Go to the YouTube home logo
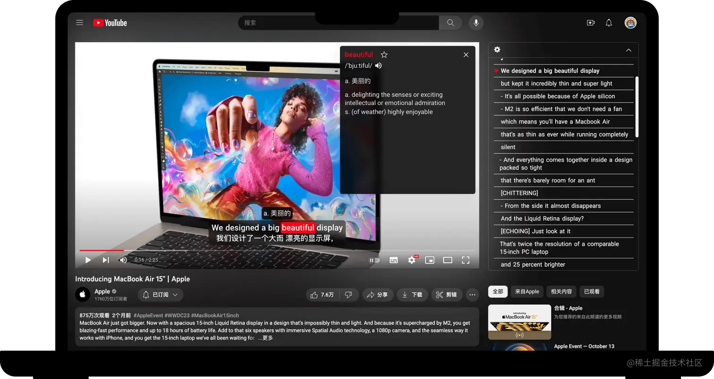Image resolution: width=714 pixels, height=379 pixels. click(110, 23)
